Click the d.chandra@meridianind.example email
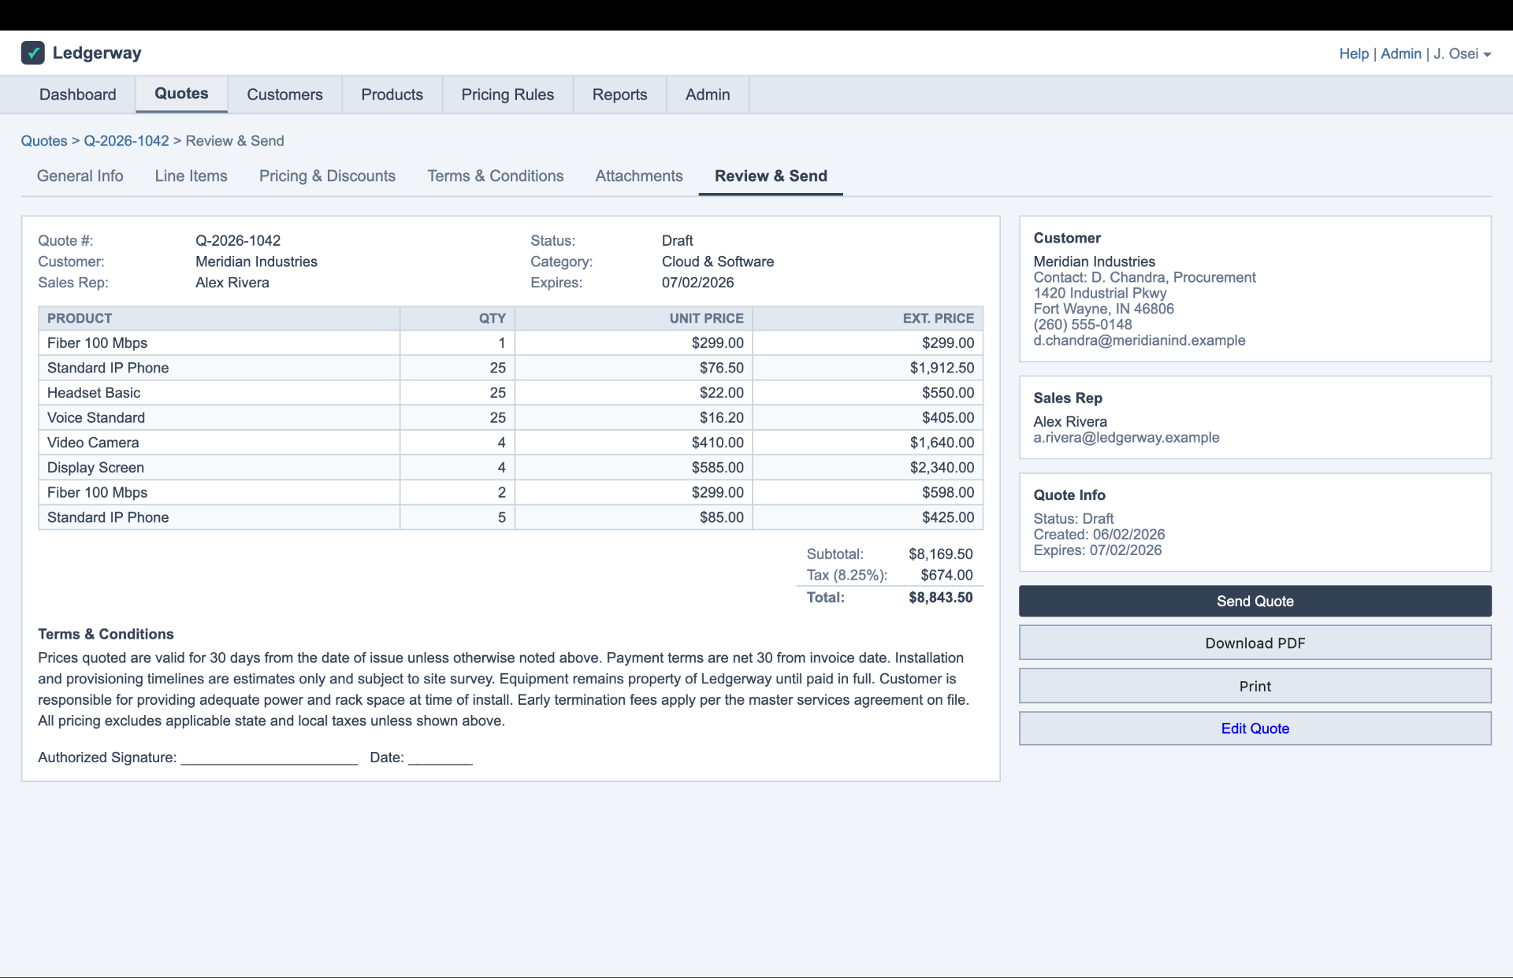This screenshot has width=1513, height=978. coord(1139,340)
